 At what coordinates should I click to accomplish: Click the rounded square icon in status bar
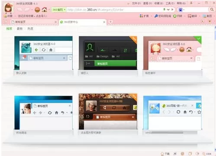[x=190, y=154]
